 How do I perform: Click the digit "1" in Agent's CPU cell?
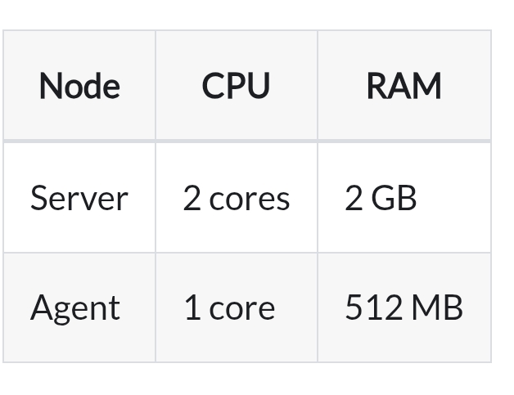192,307
